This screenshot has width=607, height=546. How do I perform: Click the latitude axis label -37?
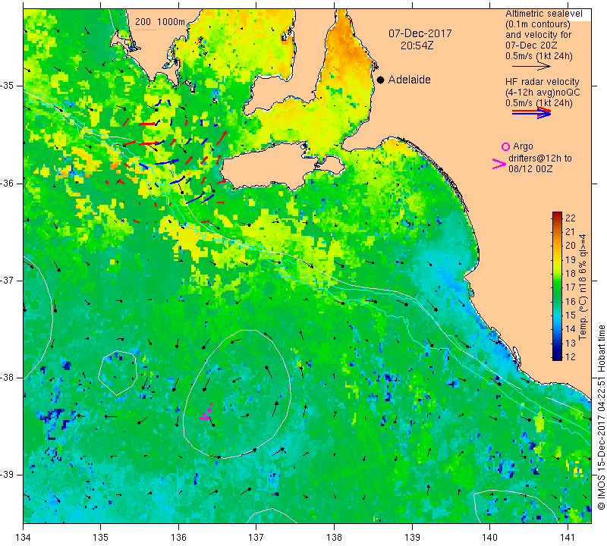tap(8, 280)
